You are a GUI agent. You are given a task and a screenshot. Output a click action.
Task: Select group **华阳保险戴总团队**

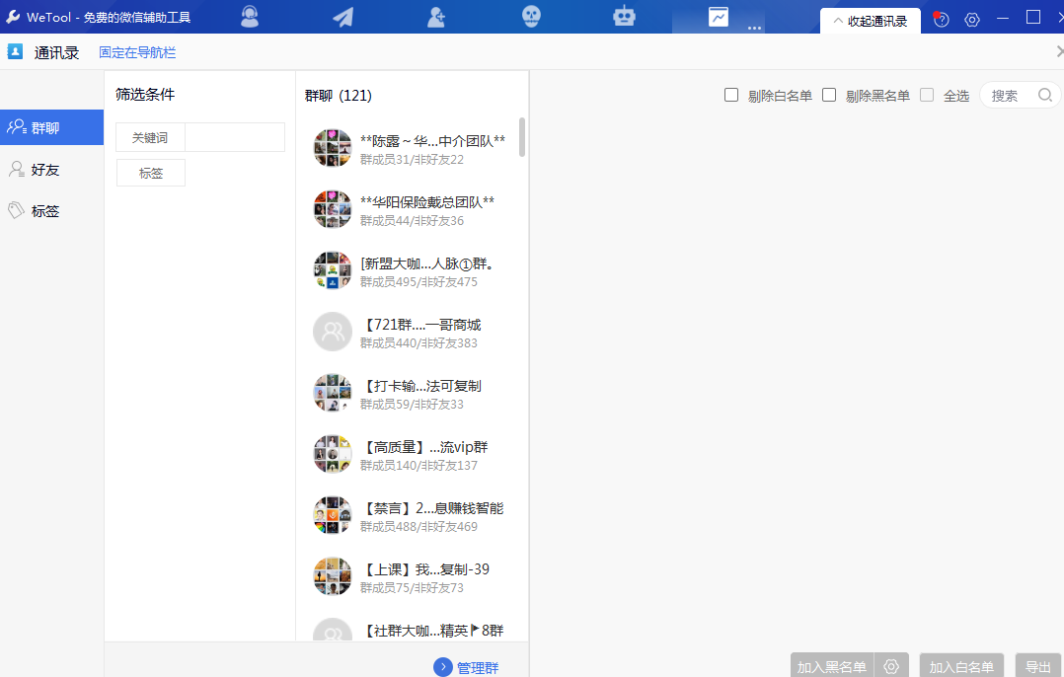(x=413, y=209)
